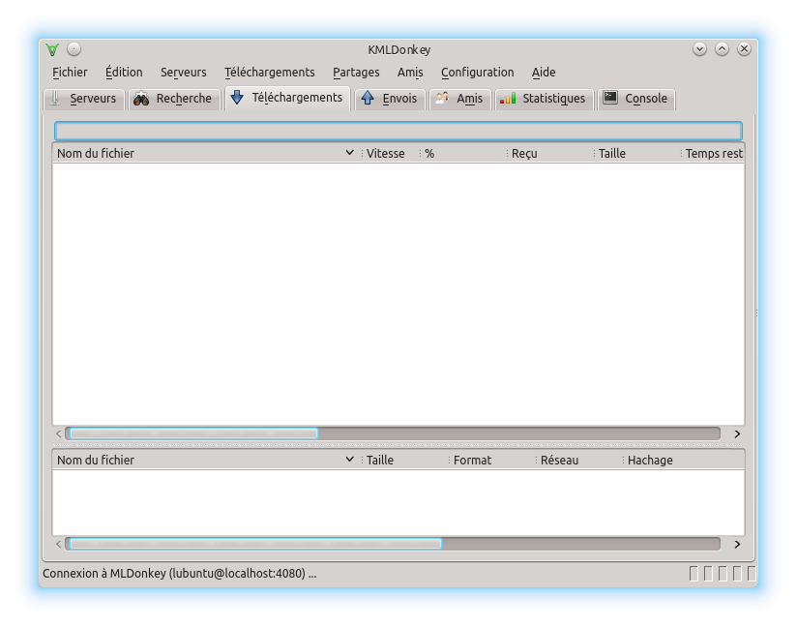Click left arrow of upper horizontal scrollbar
Screen dimensions: 797x626
coord(58,433)
